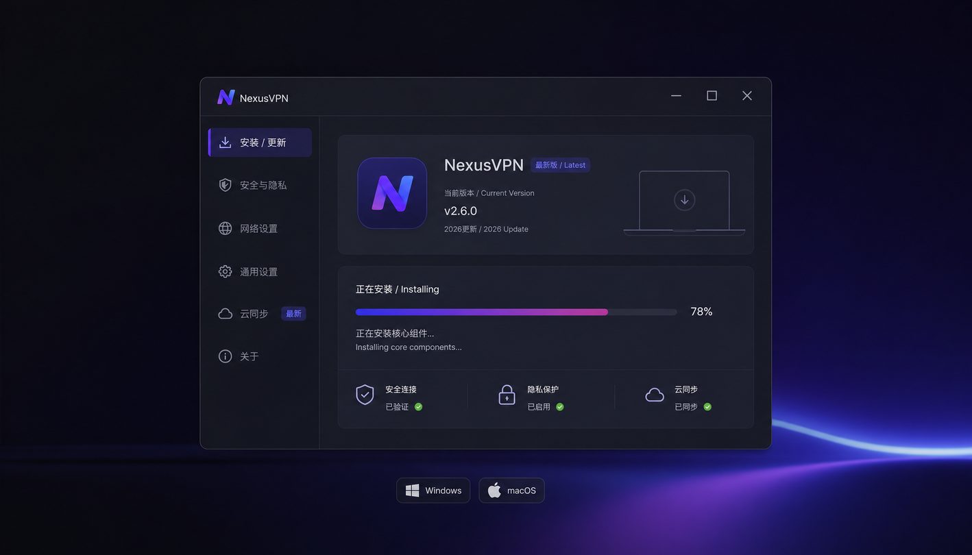Click the shield check icon for 安全连接
Screen dimensions: 972x555
[365, 395]
